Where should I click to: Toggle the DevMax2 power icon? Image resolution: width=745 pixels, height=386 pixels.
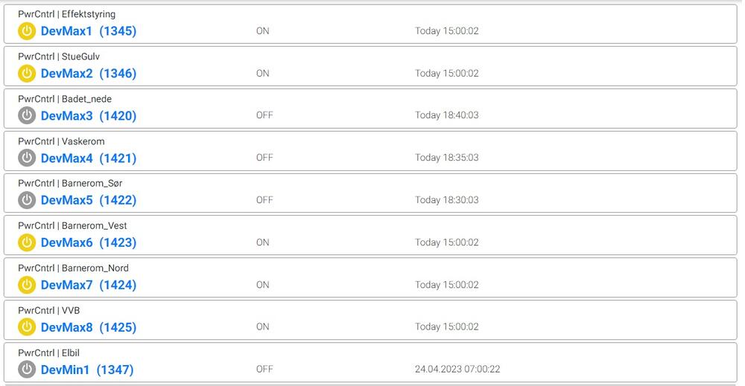pyautogui.click(x=27, y=74)
